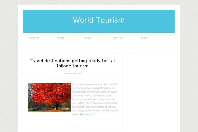Open the Florida menu item
Screen dimensions: 198x132
[60, 38]
